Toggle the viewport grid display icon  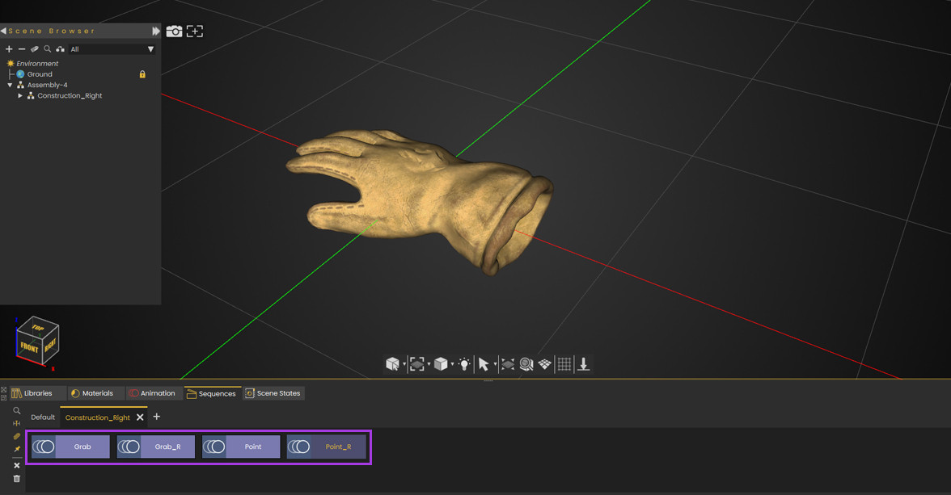[564, 363]
